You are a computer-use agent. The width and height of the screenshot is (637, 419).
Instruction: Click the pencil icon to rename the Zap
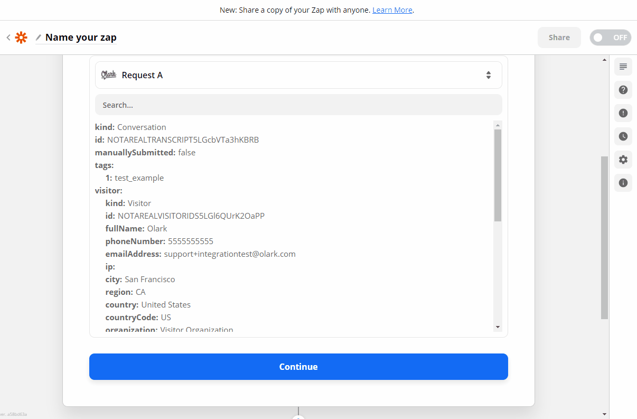click(x=38, y=38)
